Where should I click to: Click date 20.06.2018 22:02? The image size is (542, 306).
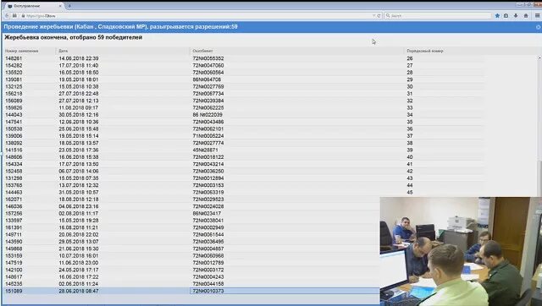(x=79, y=235)
